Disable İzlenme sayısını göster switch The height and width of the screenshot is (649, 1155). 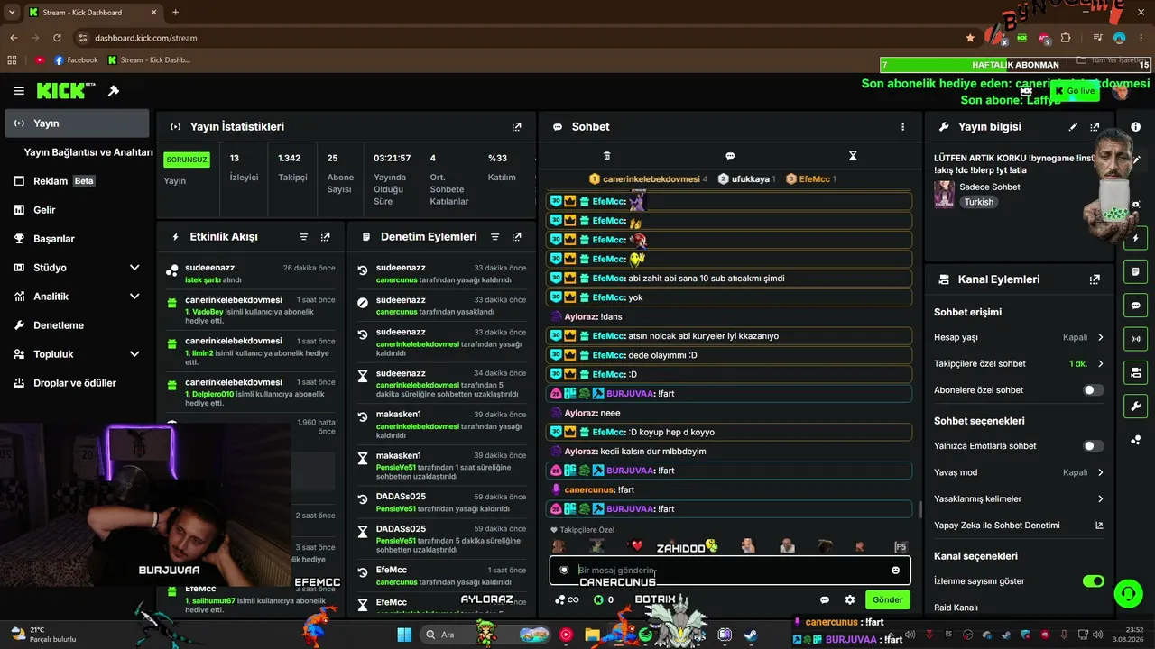[x=1094, y=581]
